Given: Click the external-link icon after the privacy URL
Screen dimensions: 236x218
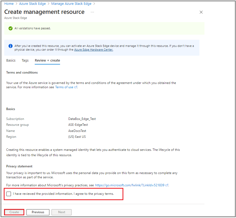Looking at the screenshot, I should click(x=167, y=185).
